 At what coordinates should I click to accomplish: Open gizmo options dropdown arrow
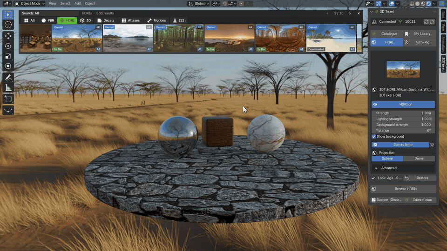pos(384,4)
